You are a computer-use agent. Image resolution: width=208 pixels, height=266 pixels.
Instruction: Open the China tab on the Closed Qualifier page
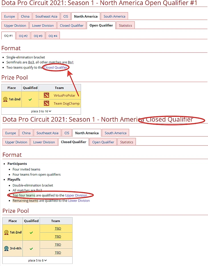(26, 133)
